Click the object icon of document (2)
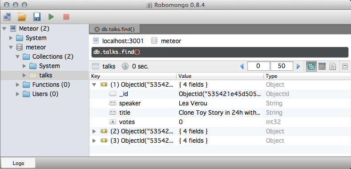The height and width of the screenshot is (169, 351). point(104,131)
